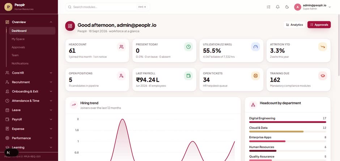
Task: Click the dashboard grid icon beside greeting
Action: pyautogui.click(x=70, y=26)
